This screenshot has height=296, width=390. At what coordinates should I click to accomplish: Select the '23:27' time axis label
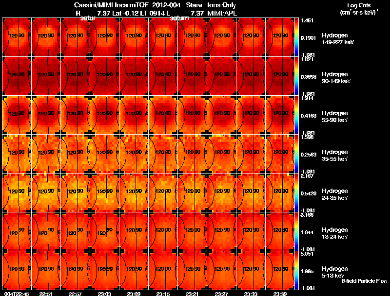pos(221,294)
